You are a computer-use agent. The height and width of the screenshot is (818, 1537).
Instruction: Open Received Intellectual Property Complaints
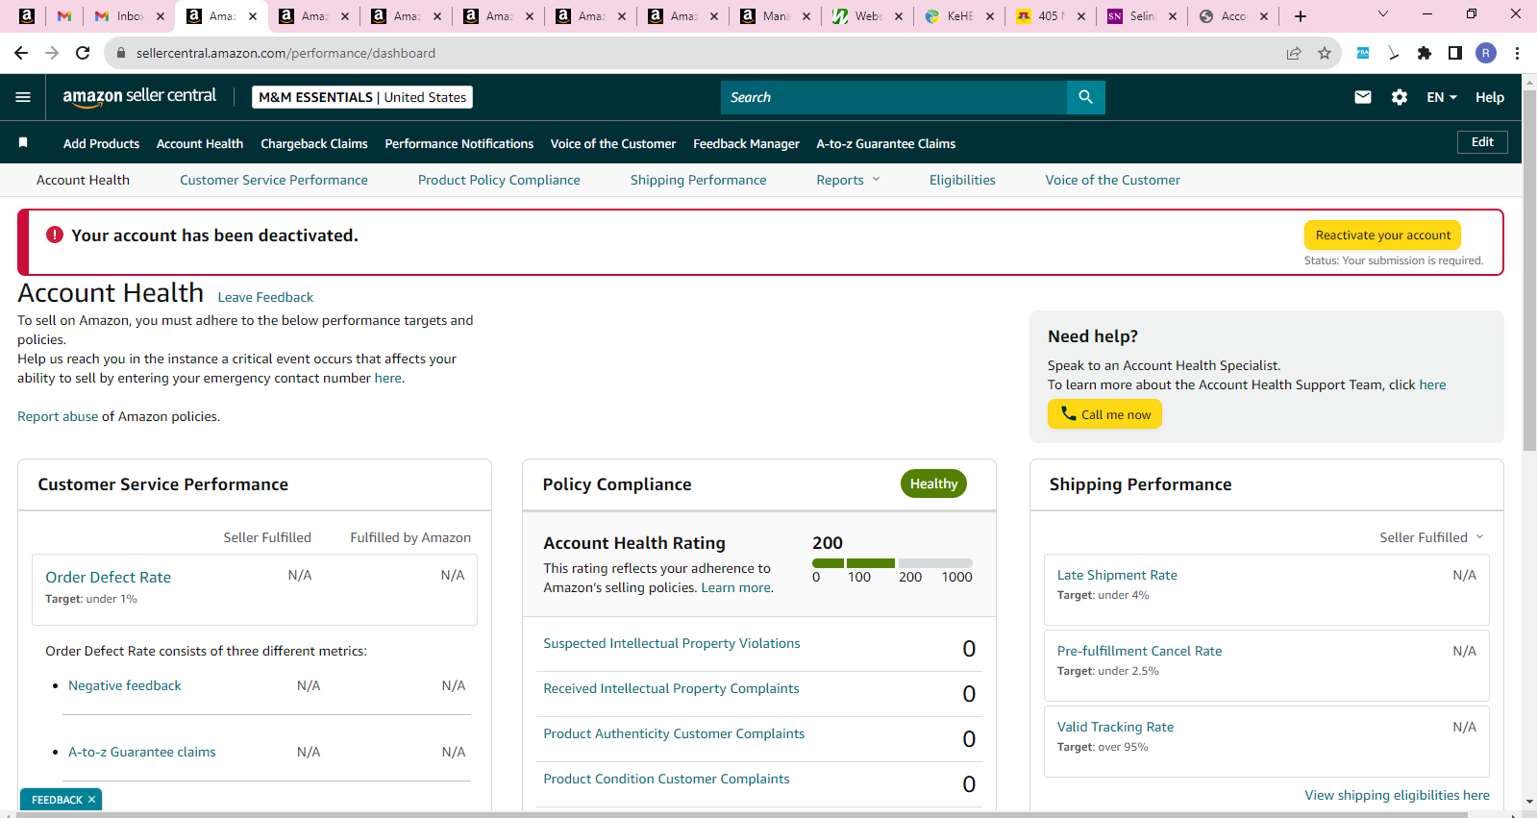pyautogui.click(x=671, y=688)
